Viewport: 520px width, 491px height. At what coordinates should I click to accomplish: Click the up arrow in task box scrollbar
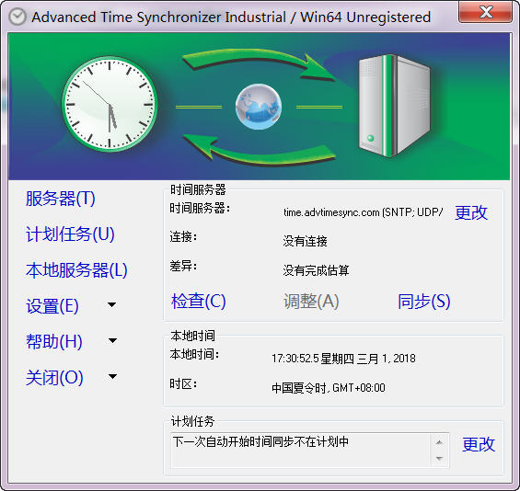(x=439, y=442)
